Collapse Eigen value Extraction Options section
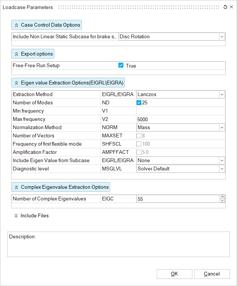 68,82
